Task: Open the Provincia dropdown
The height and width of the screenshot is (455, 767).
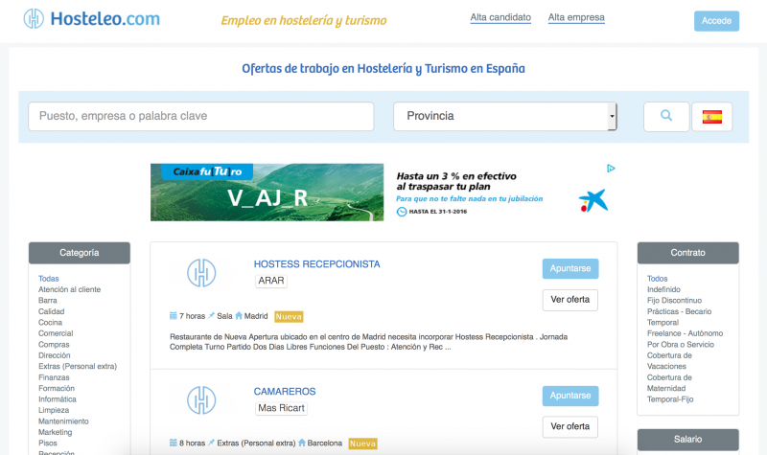Action: point(504,117)
